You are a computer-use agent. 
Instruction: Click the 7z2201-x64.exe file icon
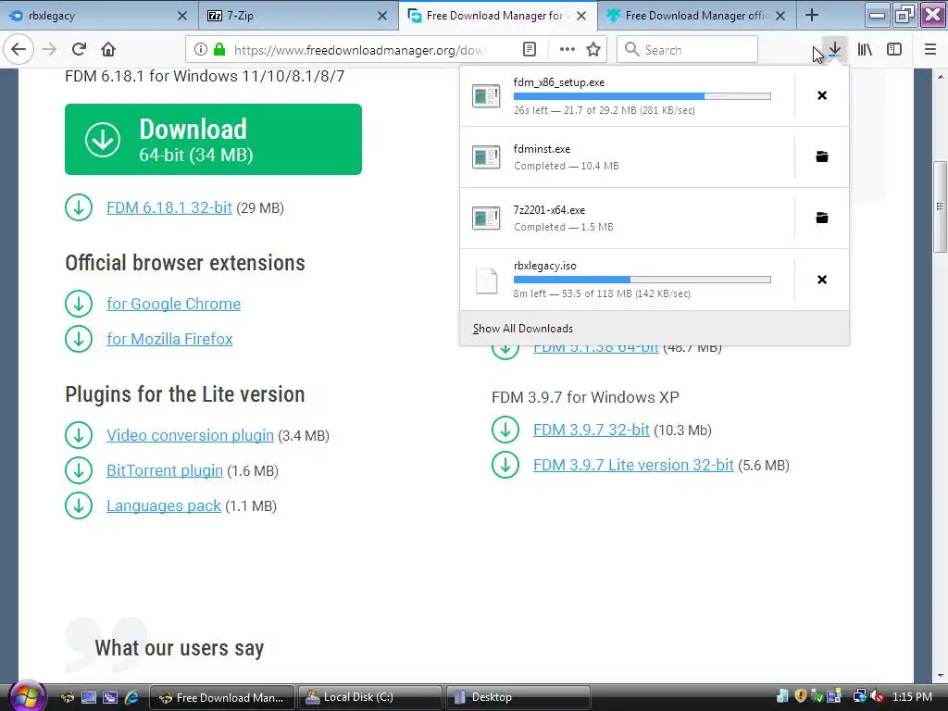[x=486, y=218]
